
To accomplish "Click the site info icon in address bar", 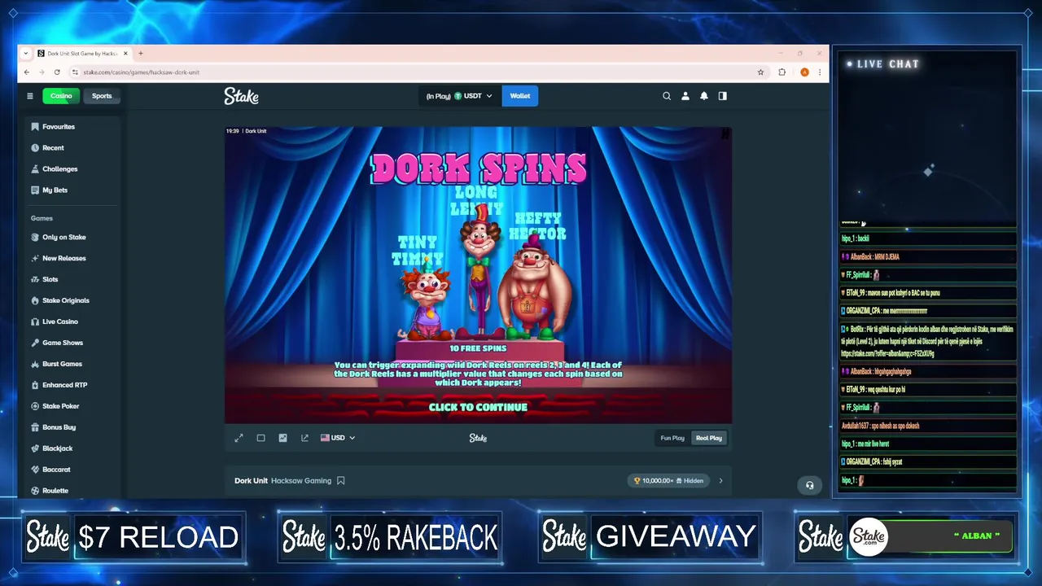I will 75,72.
